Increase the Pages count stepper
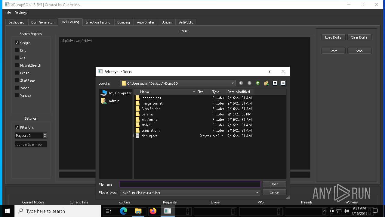This screenshot has height=217, width=385. 45,134
